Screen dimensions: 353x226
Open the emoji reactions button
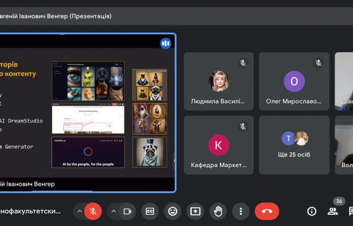point(173,211)
